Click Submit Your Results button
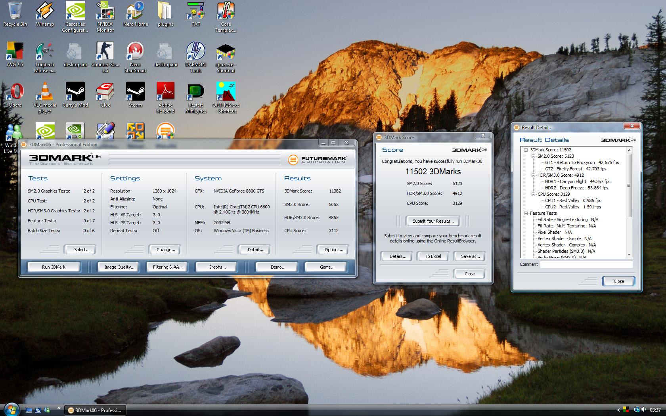 pos(433,221)
